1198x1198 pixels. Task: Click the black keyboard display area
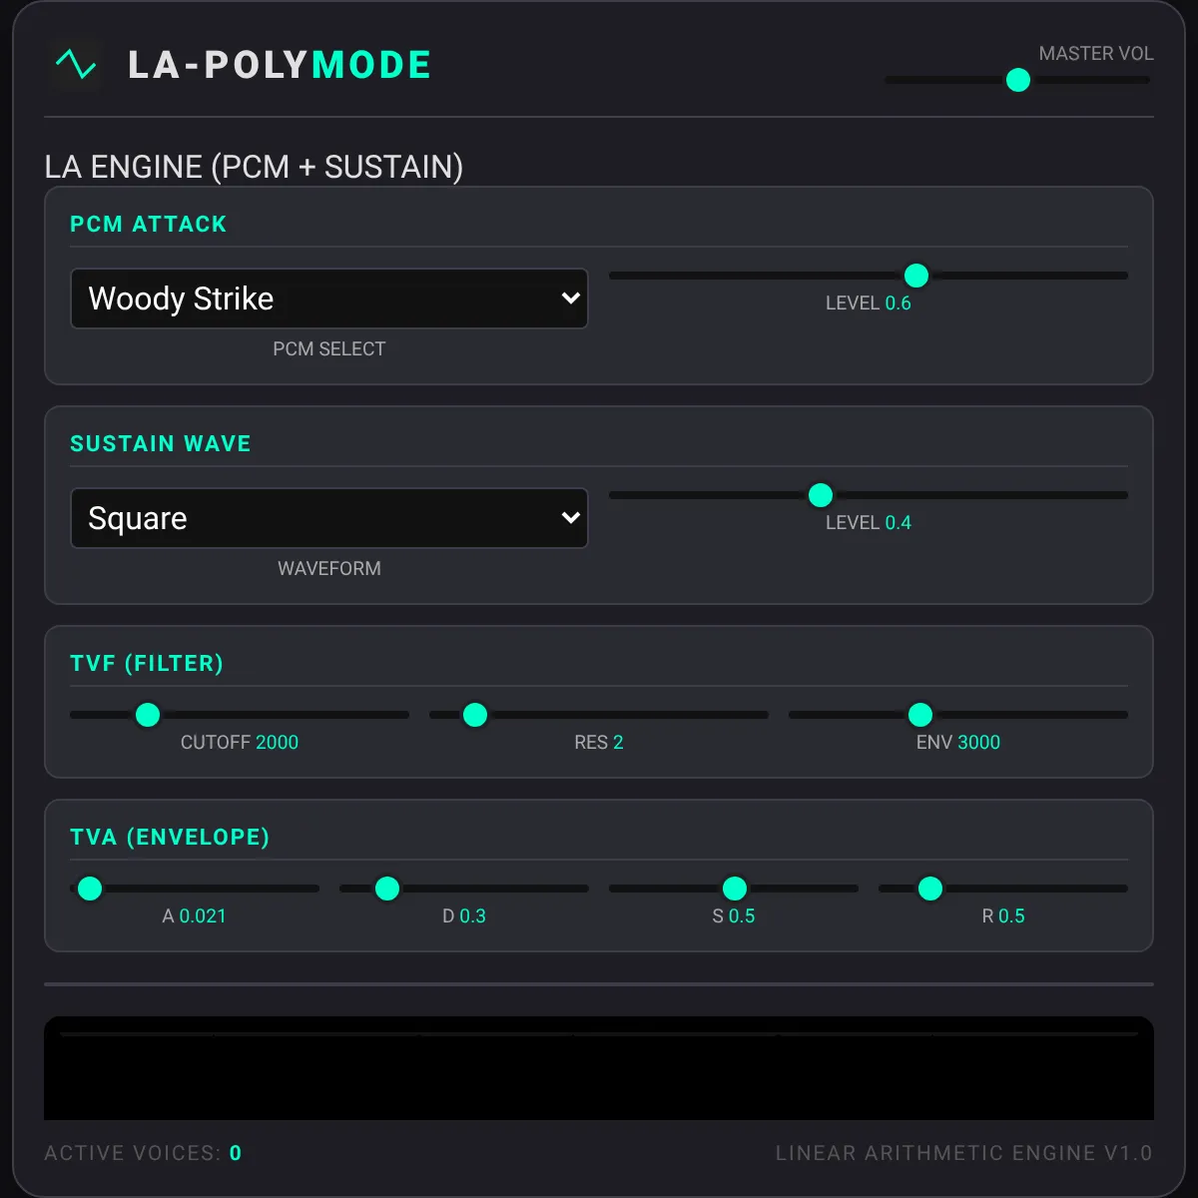(x=599, y=1068)
